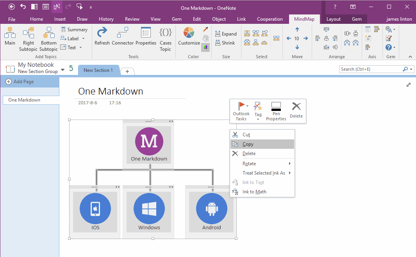Toggle dock to desktop view icon
The height and width of the screenshot is (257, 416).
[x=34, y=7]
